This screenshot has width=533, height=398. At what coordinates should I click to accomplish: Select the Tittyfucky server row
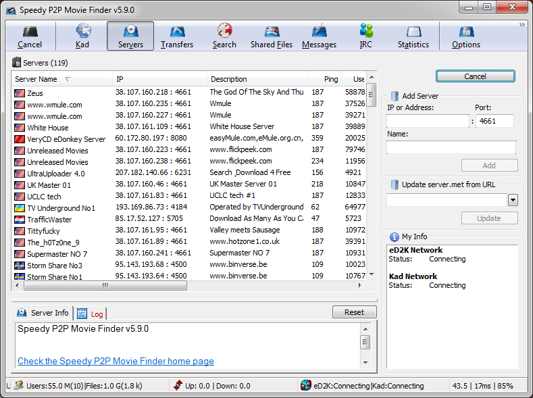click(189, 231)
